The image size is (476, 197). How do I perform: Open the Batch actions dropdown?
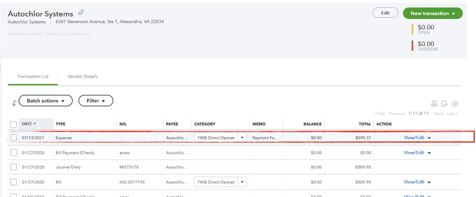45,101
